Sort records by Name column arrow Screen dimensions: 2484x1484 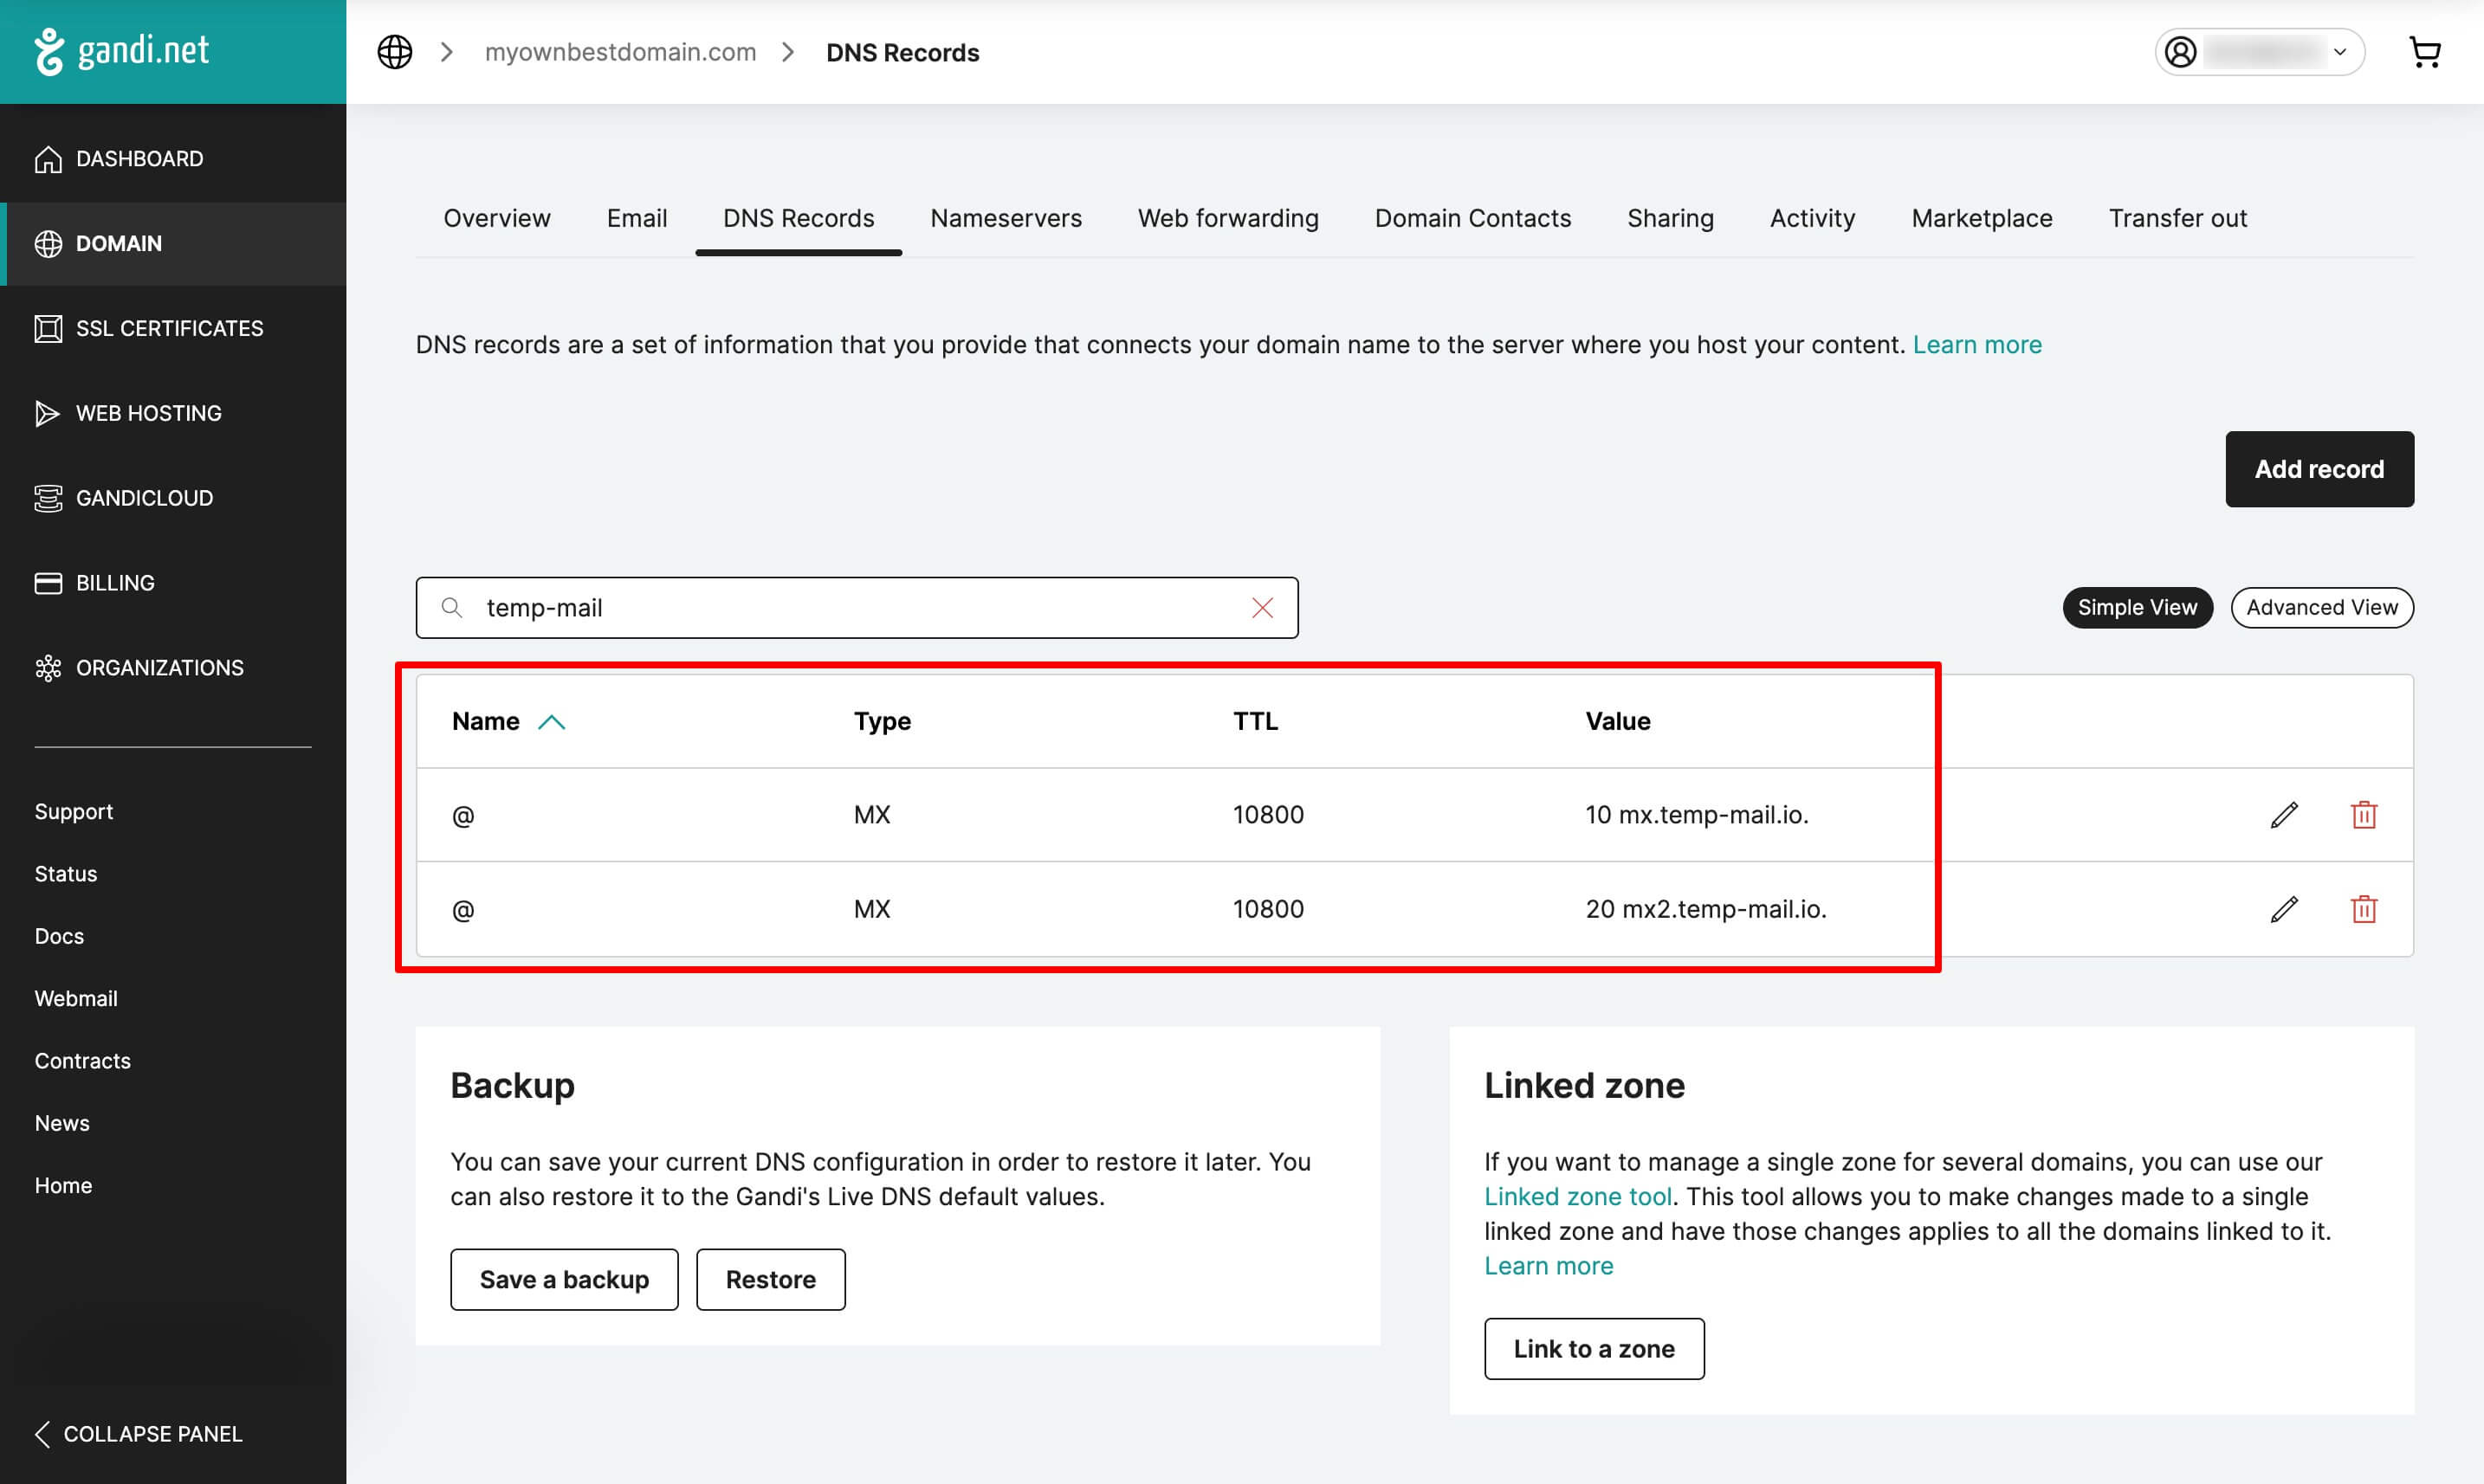point(553,722)
